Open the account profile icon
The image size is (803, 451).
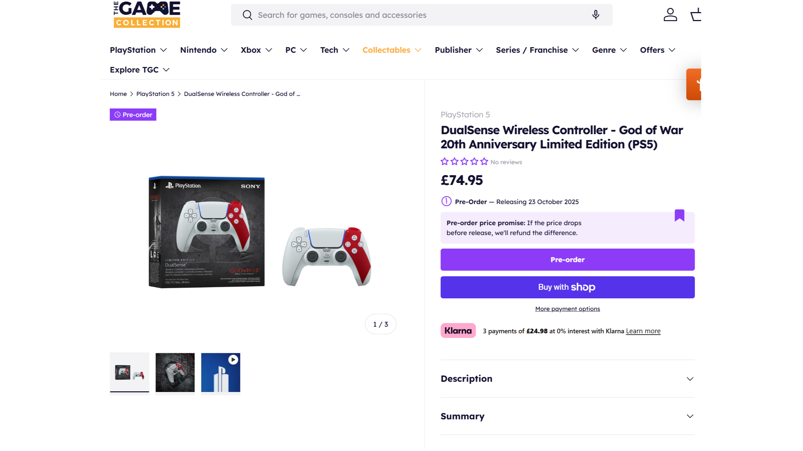(670, 15)
